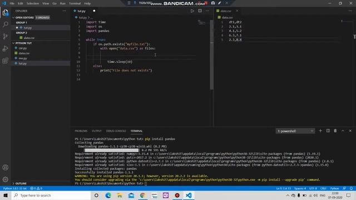Open car.py in the file tree
The height and width of the screenshot is (200, 356).
coord(23,48)
